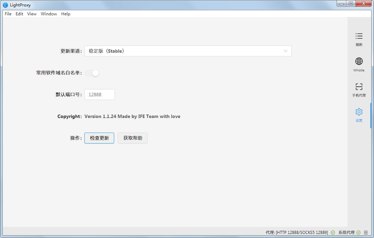Click the 检查更新 button
Viewport: 374px width, 238px height.
tap(99, 138)
